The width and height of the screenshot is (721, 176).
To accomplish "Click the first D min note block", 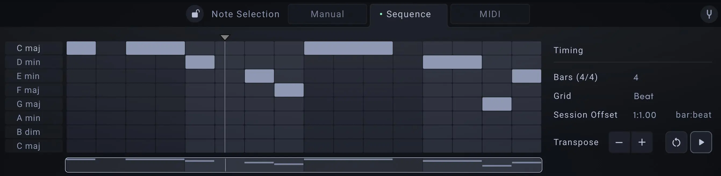I will coord(200,62).
